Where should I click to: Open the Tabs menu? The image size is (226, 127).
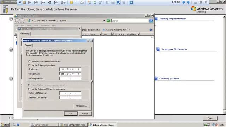(56, 2)
